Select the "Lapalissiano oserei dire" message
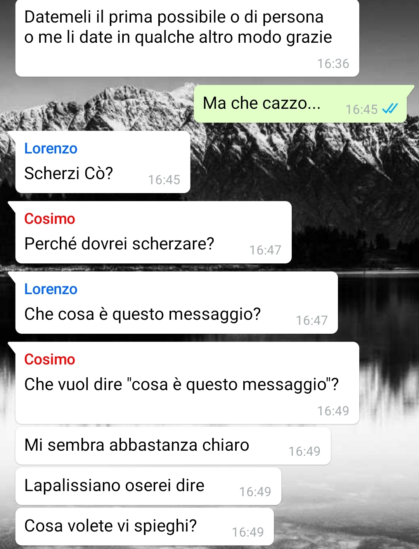This screenshot has width=419, height=549. [x=148, y=486]
